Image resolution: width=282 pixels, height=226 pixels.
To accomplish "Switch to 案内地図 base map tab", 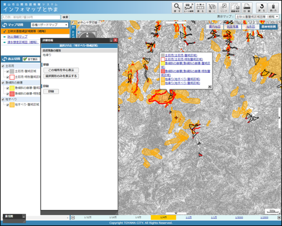I will 214,27.
